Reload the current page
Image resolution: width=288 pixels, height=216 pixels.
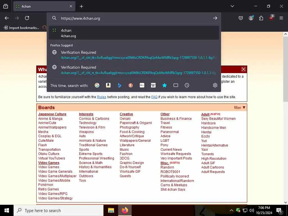(27, 18)
